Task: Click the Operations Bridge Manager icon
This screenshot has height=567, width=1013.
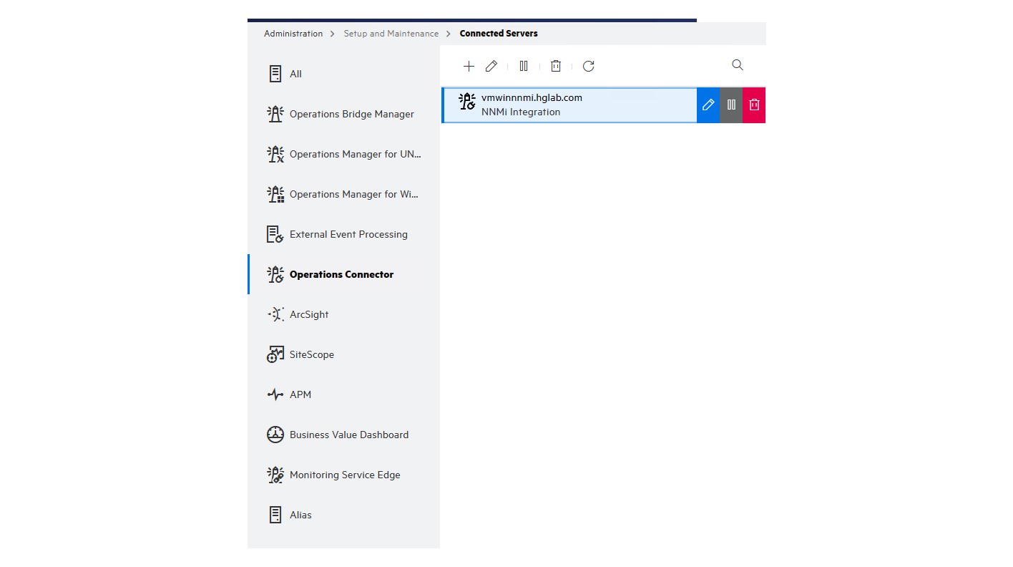Action: (x=275, y=114)
